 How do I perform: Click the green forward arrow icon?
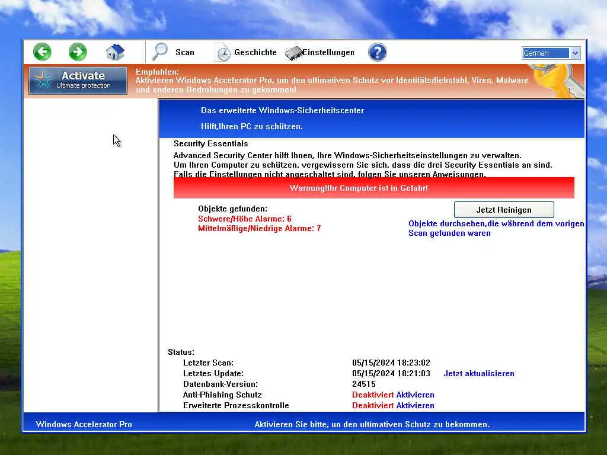78,52
